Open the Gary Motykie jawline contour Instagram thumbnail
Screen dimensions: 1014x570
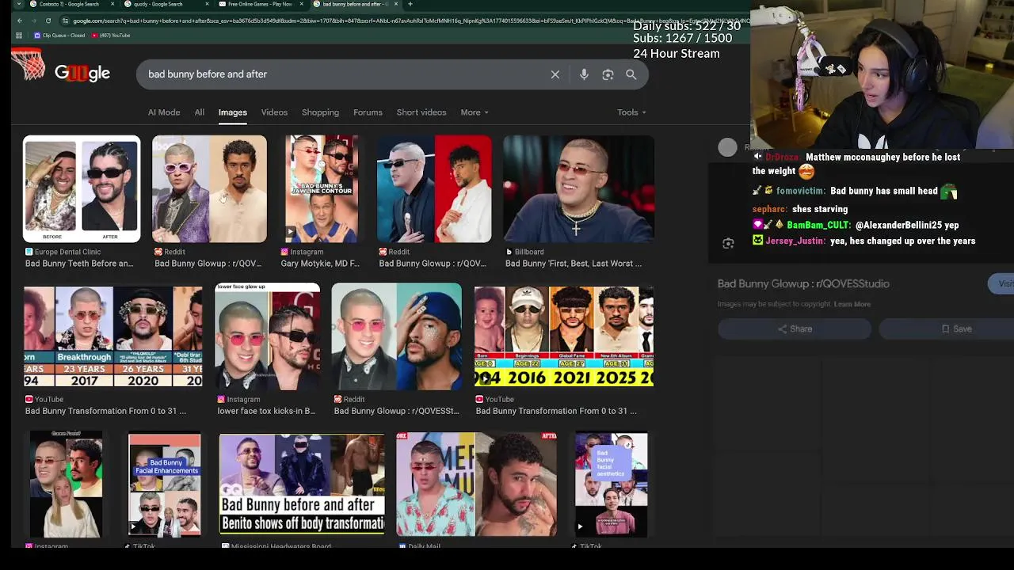click(x=322, y=188)
